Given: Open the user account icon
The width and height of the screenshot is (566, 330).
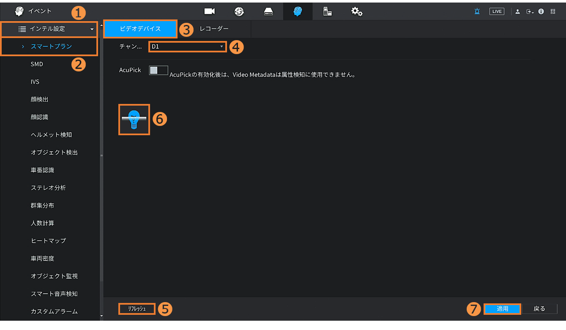Looking at the screenshot, I should tap(517, 11).
